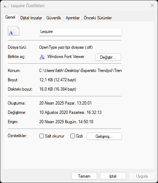Open the Gelişmiş... attributes dialog
The height and width of the screenshot is (183, 158).
[x=104, y=136]
